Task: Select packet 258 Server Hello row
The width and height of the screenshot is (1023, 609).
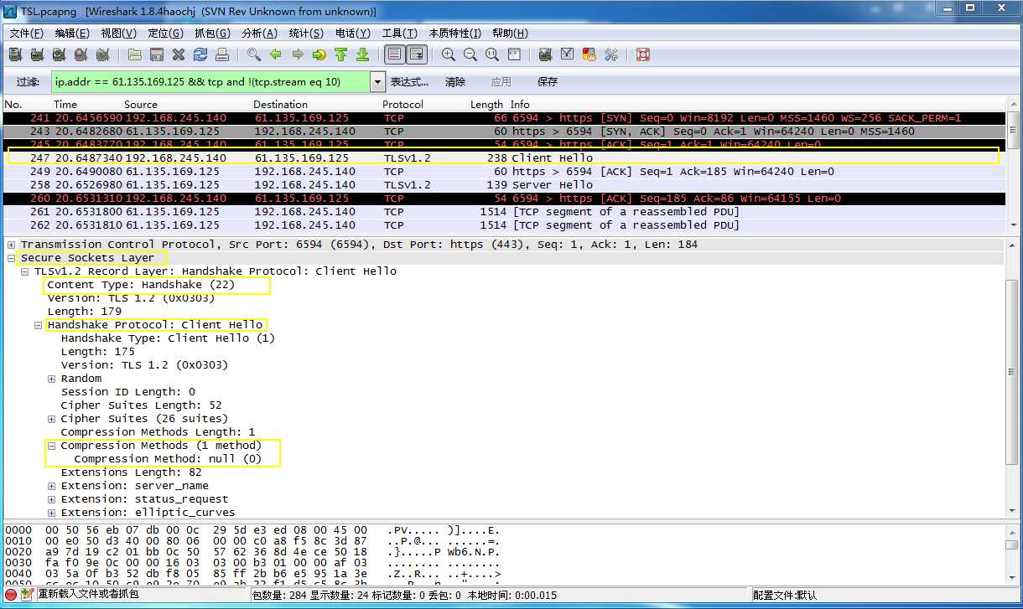Action: click(503, 185)
